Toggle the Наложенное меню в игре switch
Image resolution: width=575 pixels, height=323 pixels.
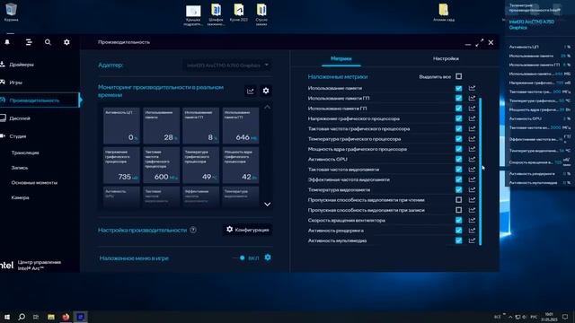(239, 258)
